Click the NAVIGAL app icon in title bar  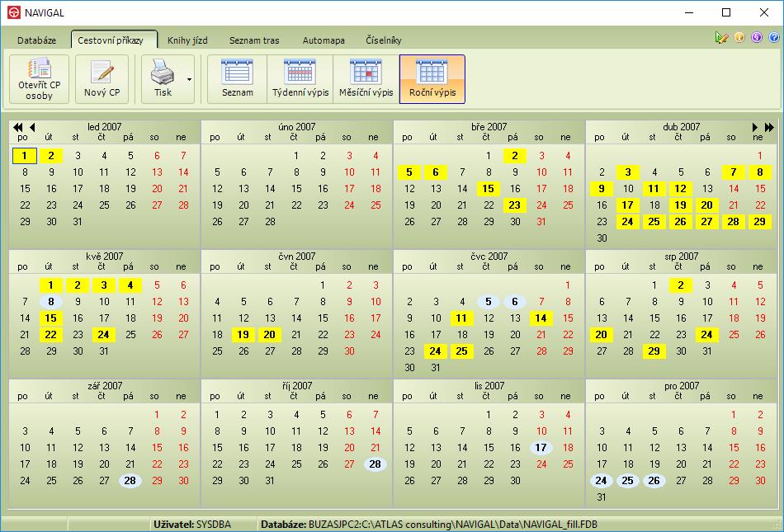coord(13,12)
